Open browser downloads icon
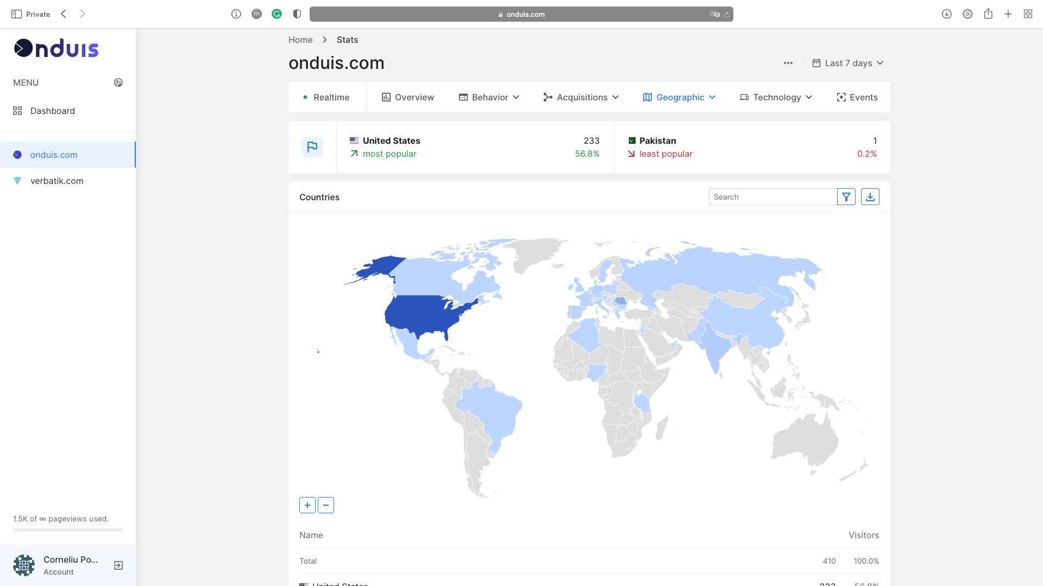This screenshot has height=586, width=1043. pos(947,14)
